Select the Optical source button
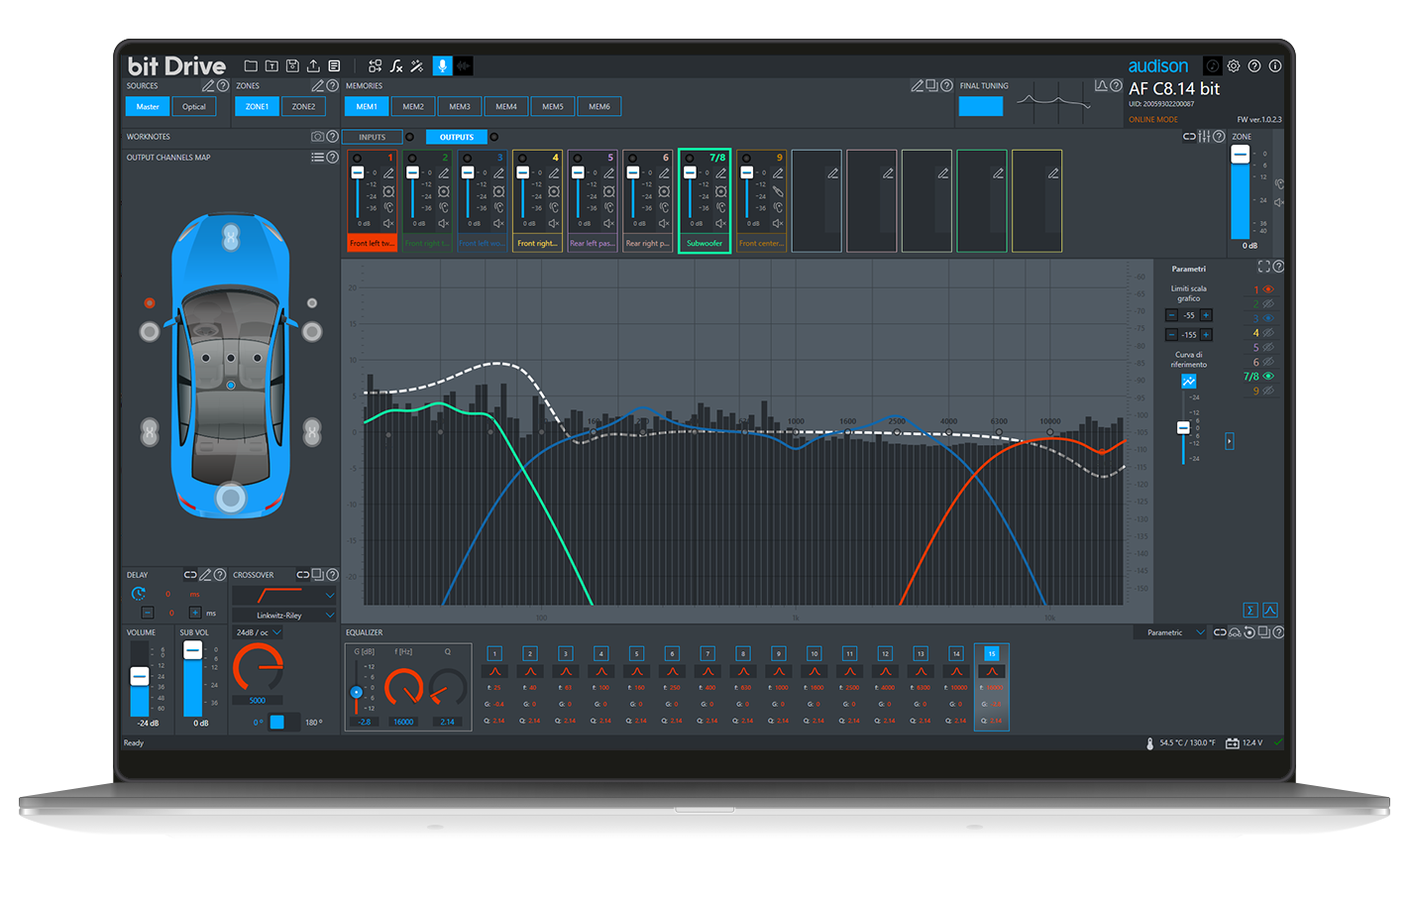Viewport: 1413px width, 904px height. tap(194, 107)
